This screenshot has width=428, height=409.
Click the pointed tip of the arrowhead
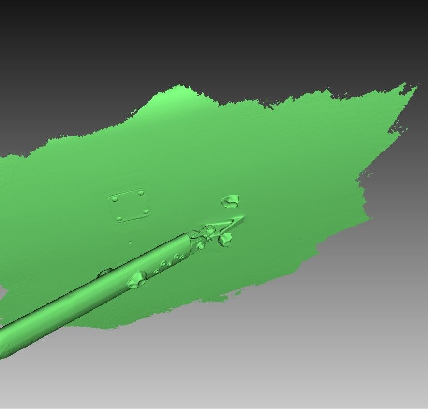click(x=242, y=218)
